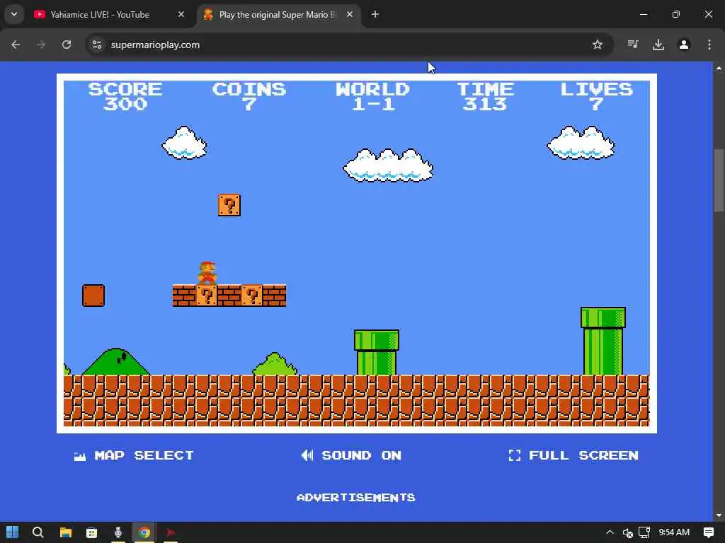Click Mario standing on the bricks
This screenshot has width=725, height=543.
coord(207,273)
